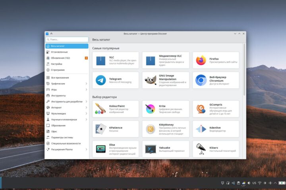Click the catalog vertical scrollbar
The image size is (286, 190).
[244, 69]
